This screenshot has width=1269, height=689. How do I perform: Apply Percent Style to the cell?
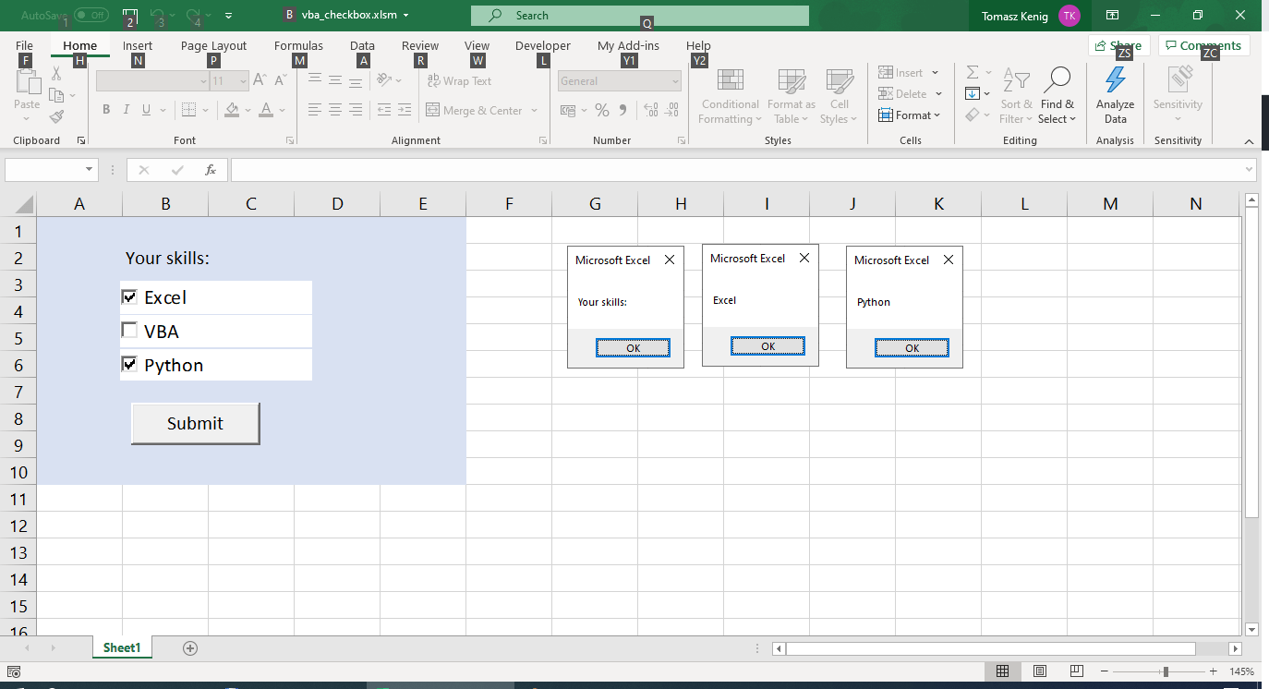(x=601, y=110)
